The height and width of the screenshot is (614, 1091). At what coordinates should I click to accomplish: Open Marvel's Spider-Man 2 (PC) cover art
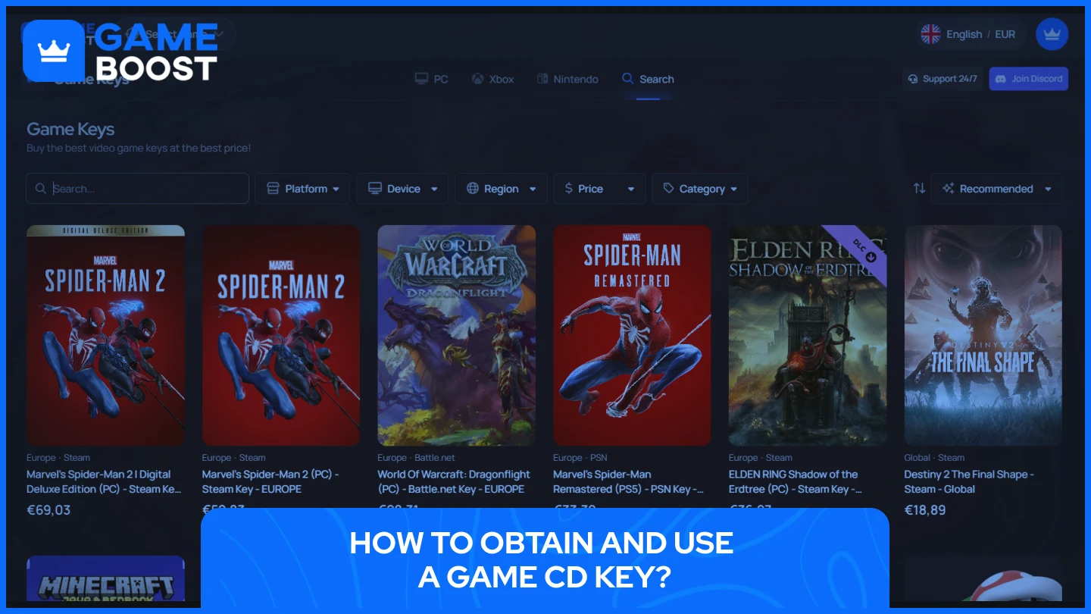(x=281, y=335)
